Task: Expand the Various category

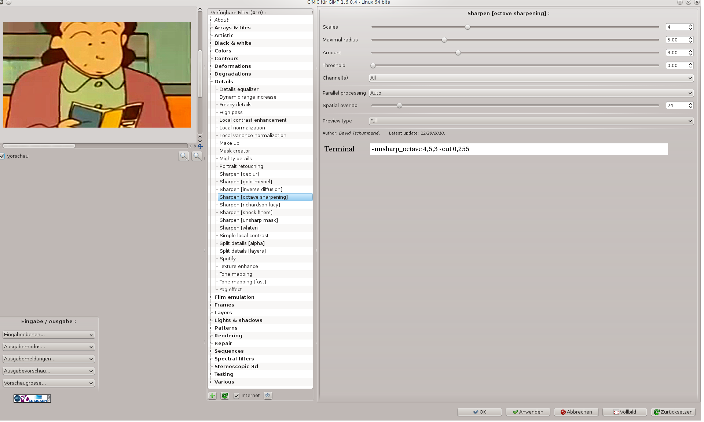Action: point(211,382)
